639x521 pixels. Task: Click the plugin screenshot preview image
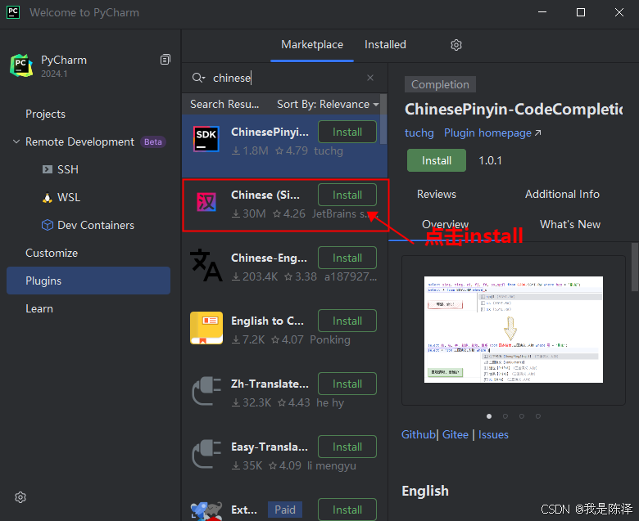pyautogui.click(x=514, y=330)
